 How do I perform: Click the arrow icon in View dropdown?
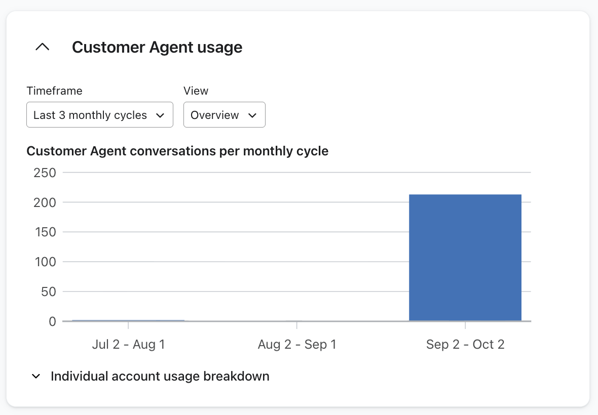point(252,115)
